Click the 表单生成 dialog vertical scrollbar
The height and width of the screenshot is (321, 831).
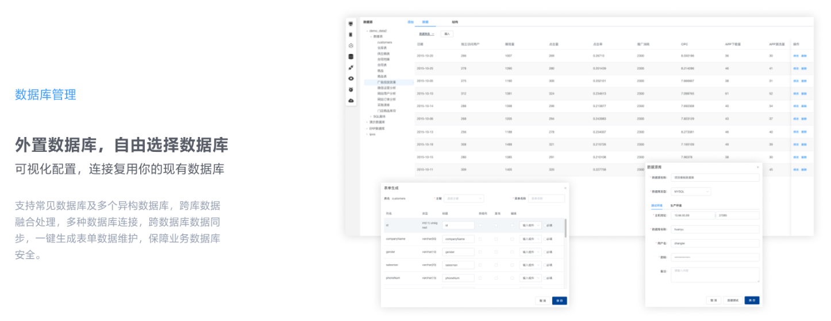pos(565,228)
